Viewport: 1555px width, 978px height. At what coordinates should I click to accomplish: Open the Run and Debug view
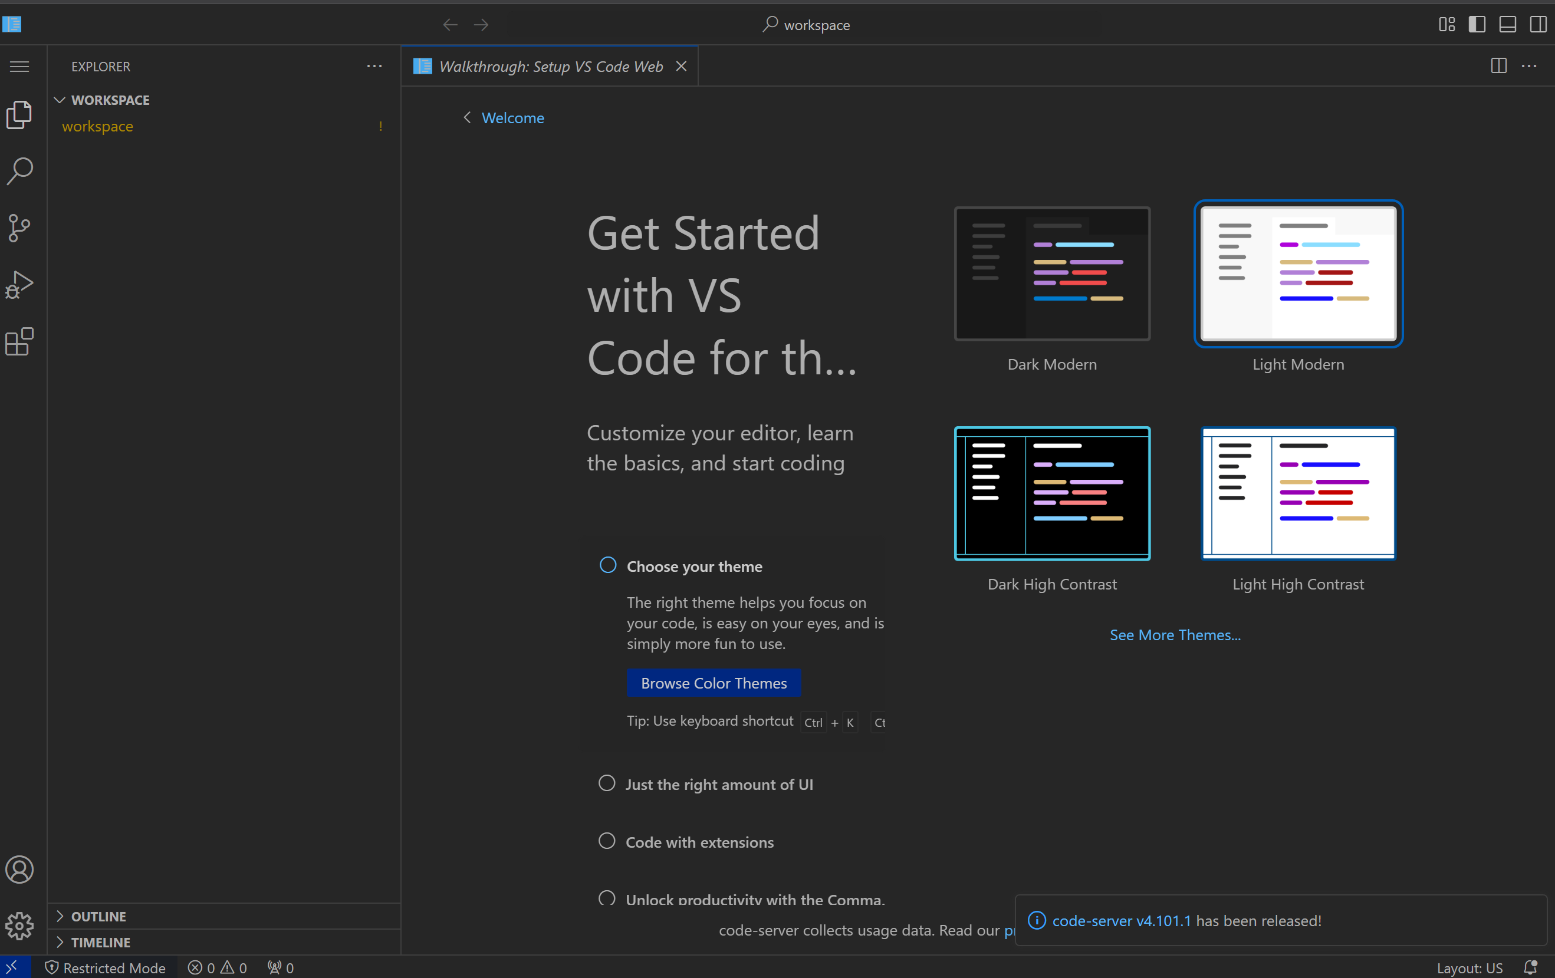tap(19, 285)
